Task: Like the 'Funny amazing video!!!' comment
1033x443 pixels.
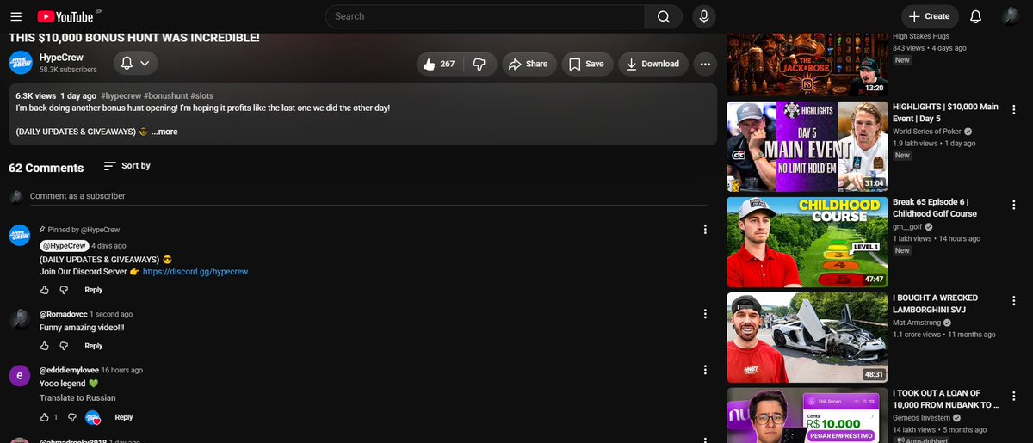Action: coord(45,346)
